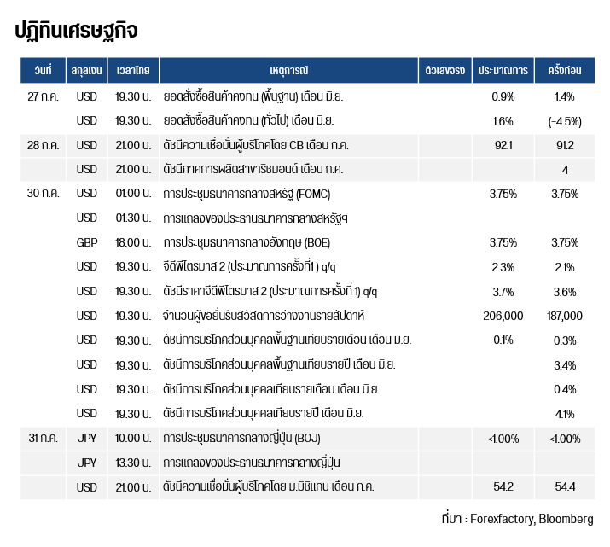Click the GBP currency cell
The width and height of the screenshot is (610, 547).
(x=86, y=242)
